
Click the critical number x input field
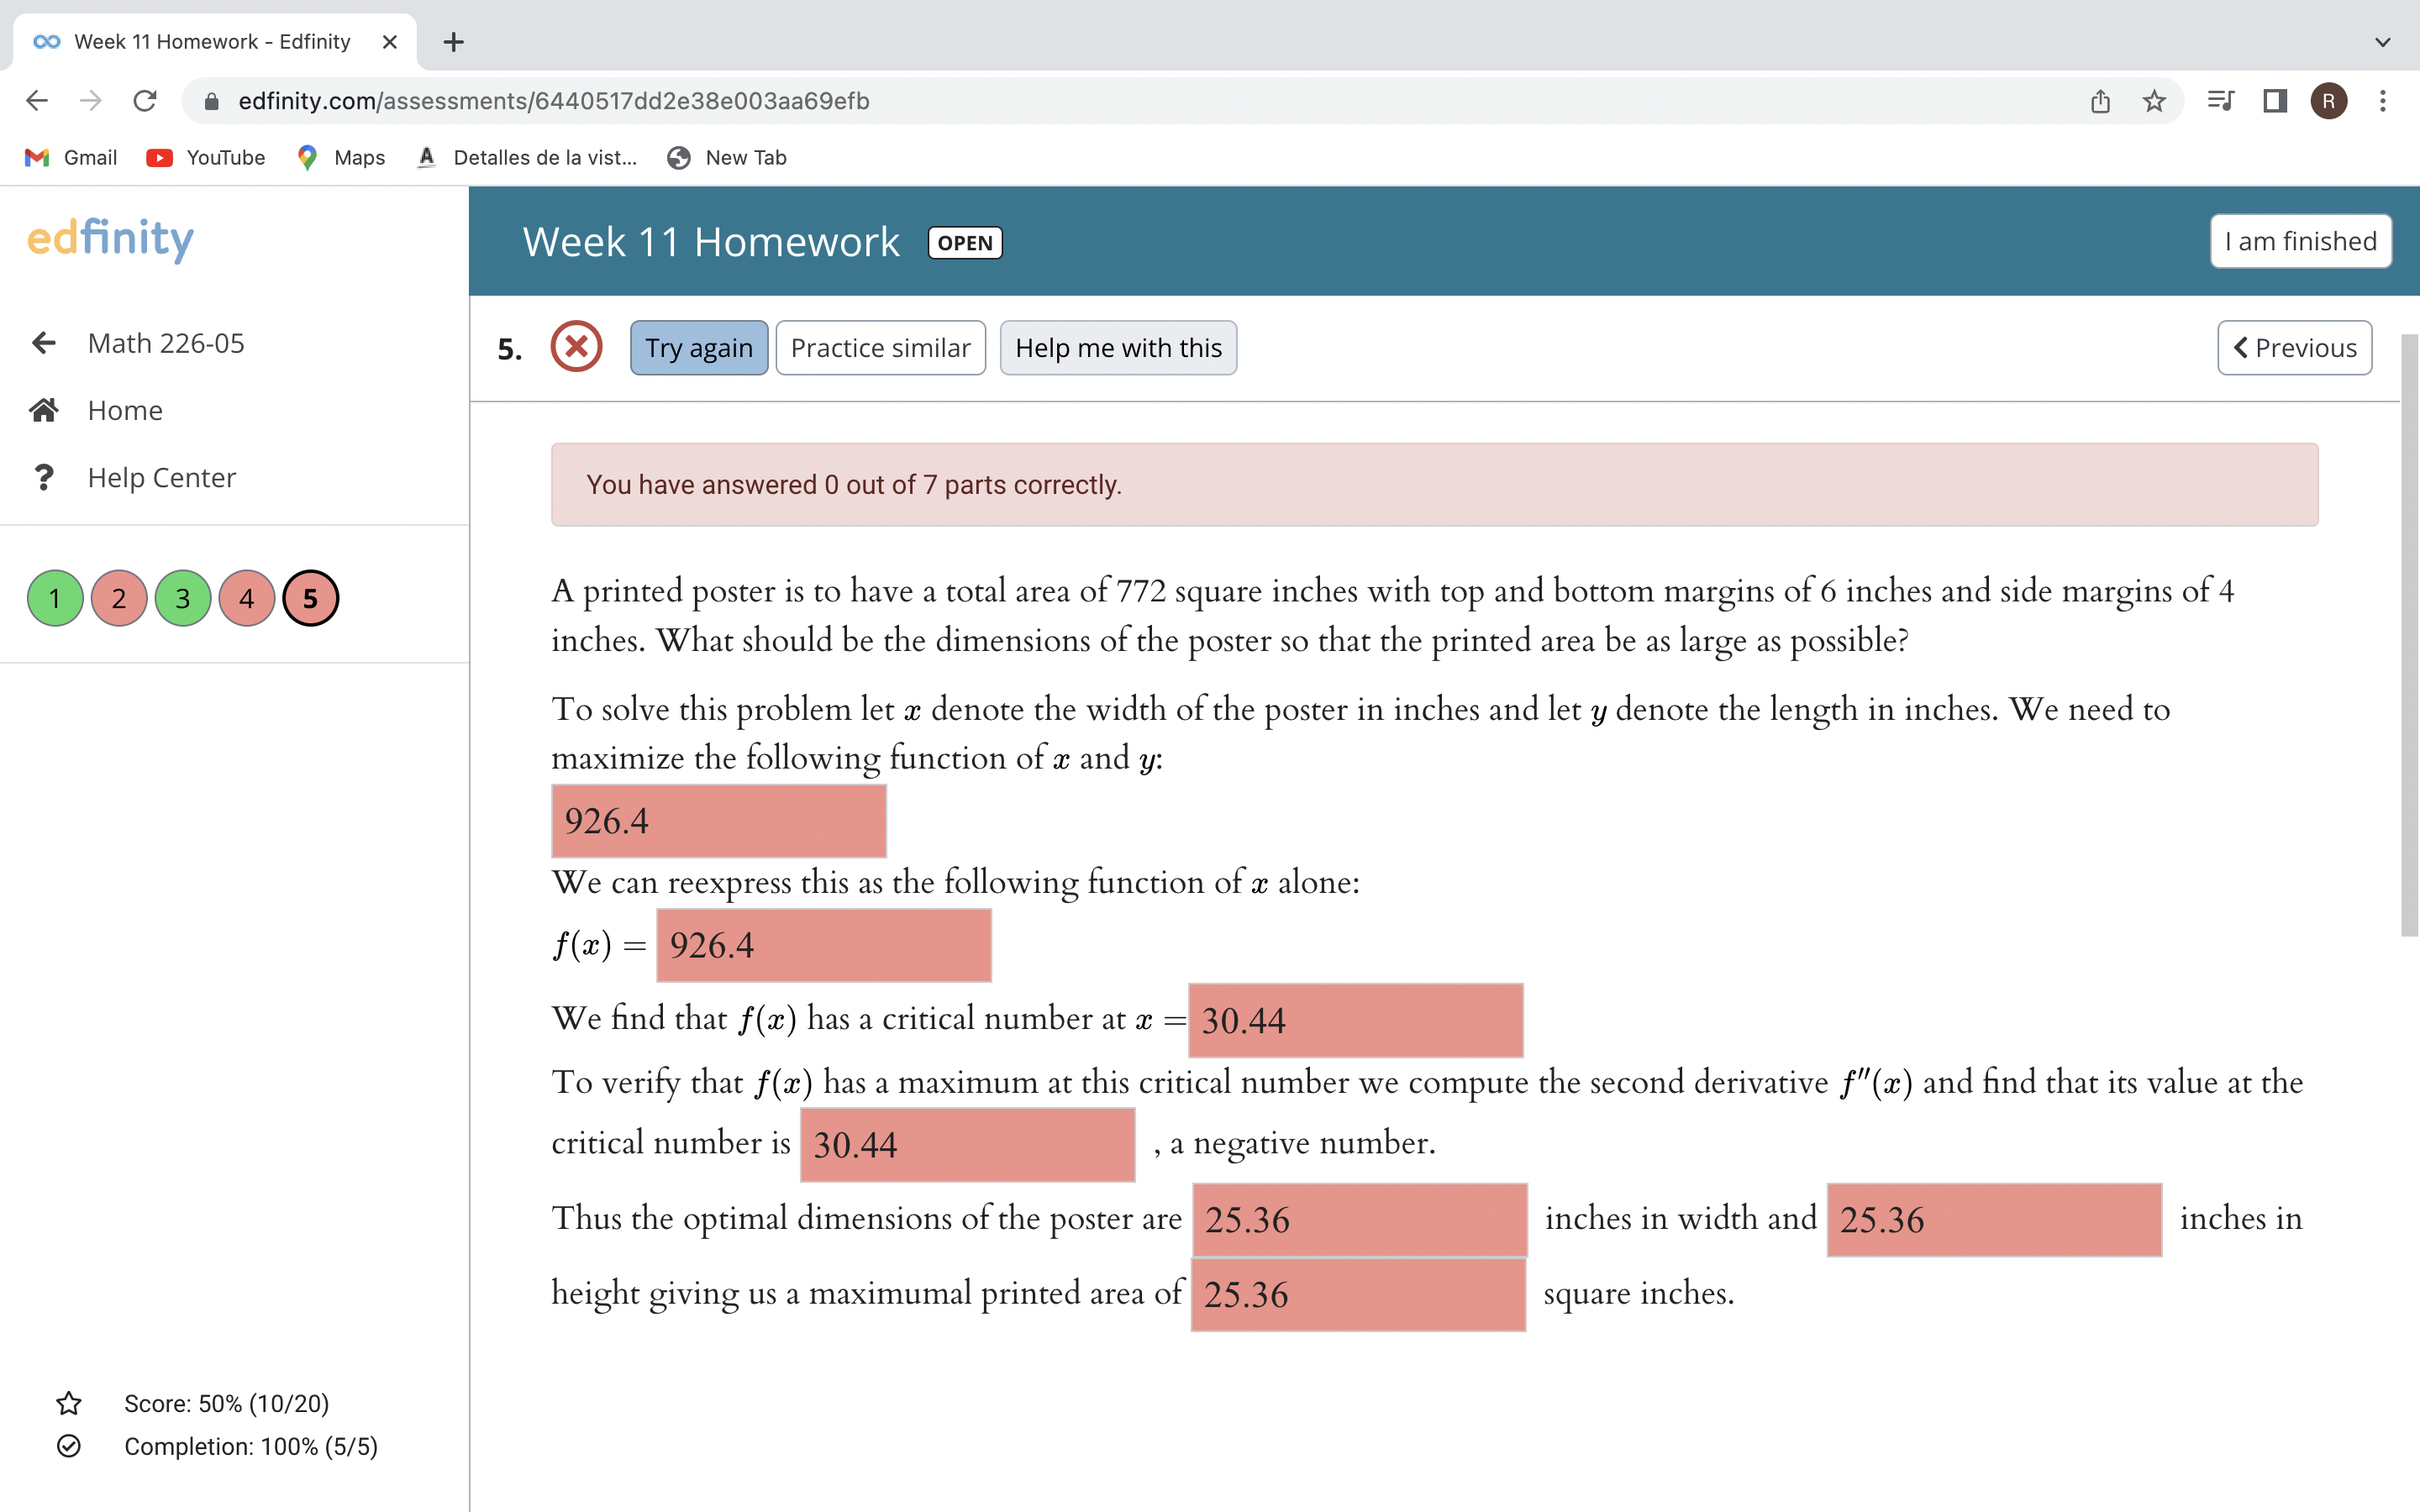(1355, 1020)
